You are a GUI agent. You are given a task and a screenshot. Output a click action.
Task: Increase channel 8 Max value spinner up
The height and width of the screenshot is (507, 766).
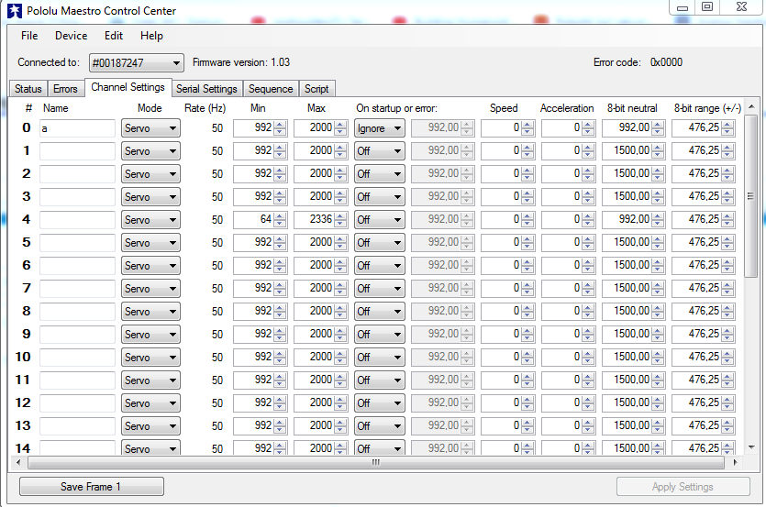coord(341,308)
